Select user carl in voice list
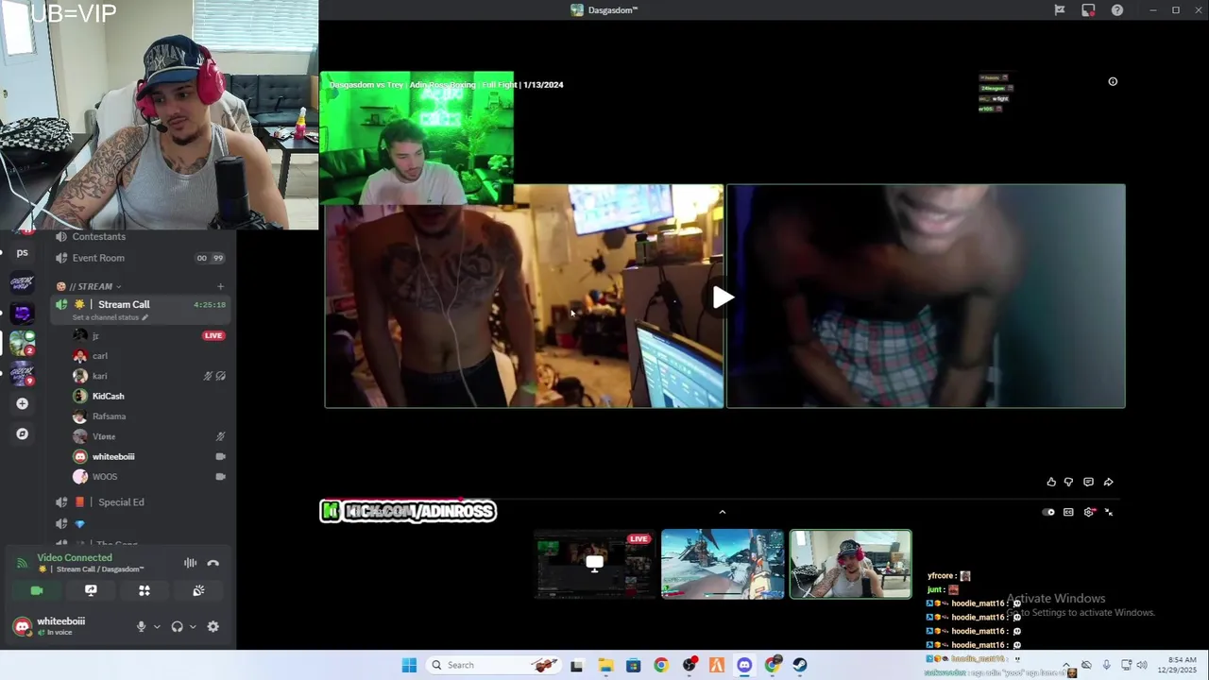 [x=149, y=356]
